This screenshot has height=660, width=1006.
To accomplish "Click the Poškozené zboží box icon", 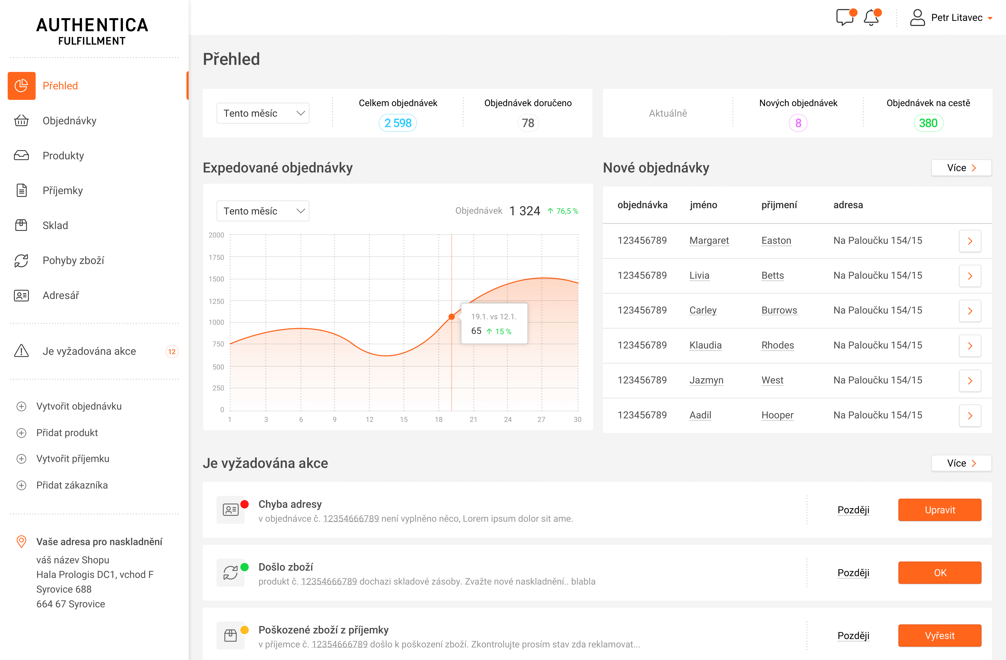I will tap(230, 636).
